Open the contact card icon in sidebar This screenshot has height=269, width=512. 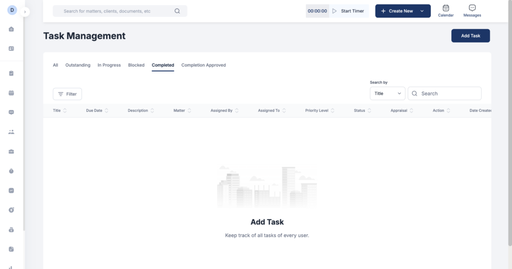pos(11,48)
